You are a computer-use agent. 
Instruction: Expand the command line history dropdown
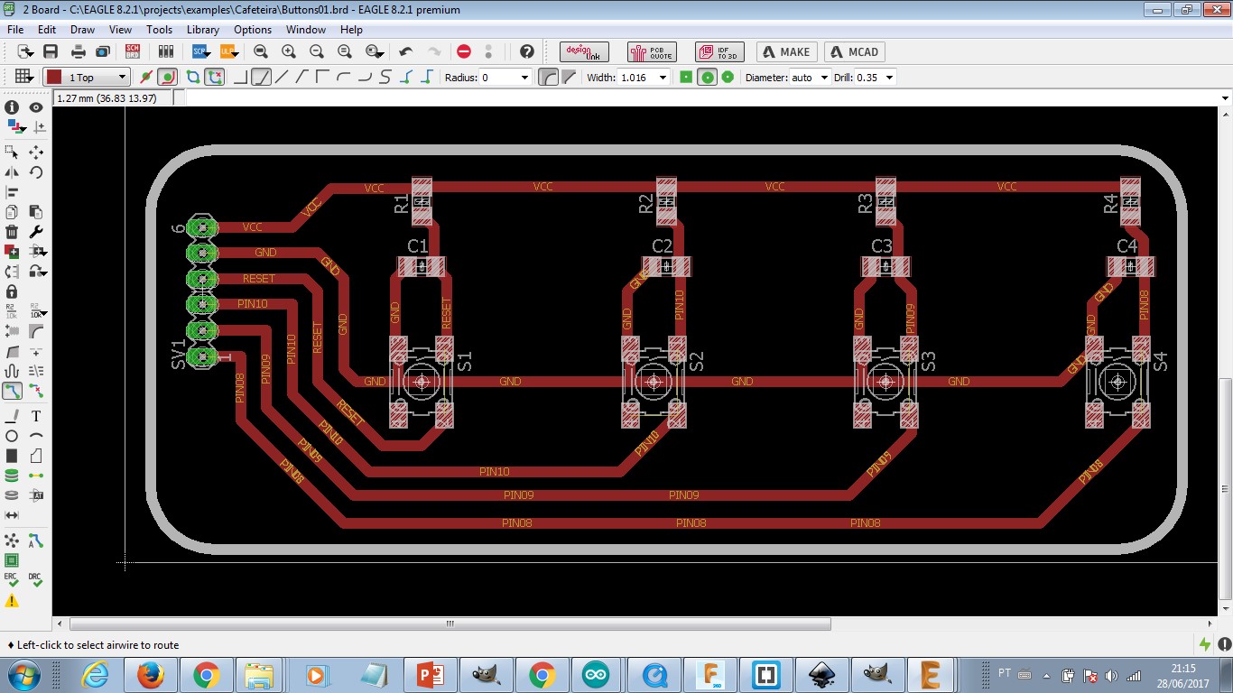(1225, 97)
